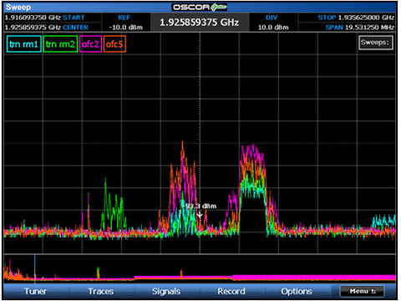Screen dimensions: 401x301
Task: Click the OSCOR Green logo
Action: [200, 7]
